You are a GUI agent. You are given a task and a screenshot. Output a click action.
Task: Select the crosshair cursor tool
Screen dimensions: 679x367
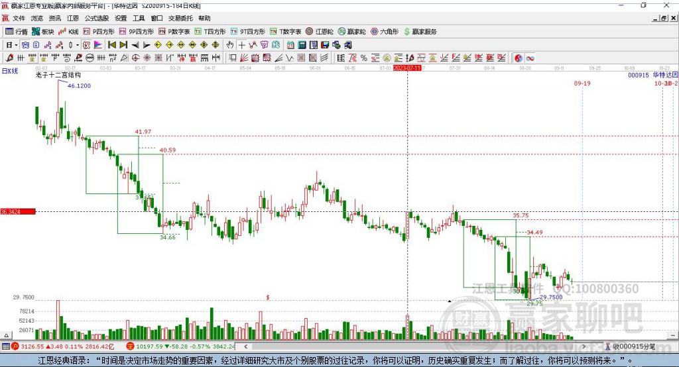241,45
